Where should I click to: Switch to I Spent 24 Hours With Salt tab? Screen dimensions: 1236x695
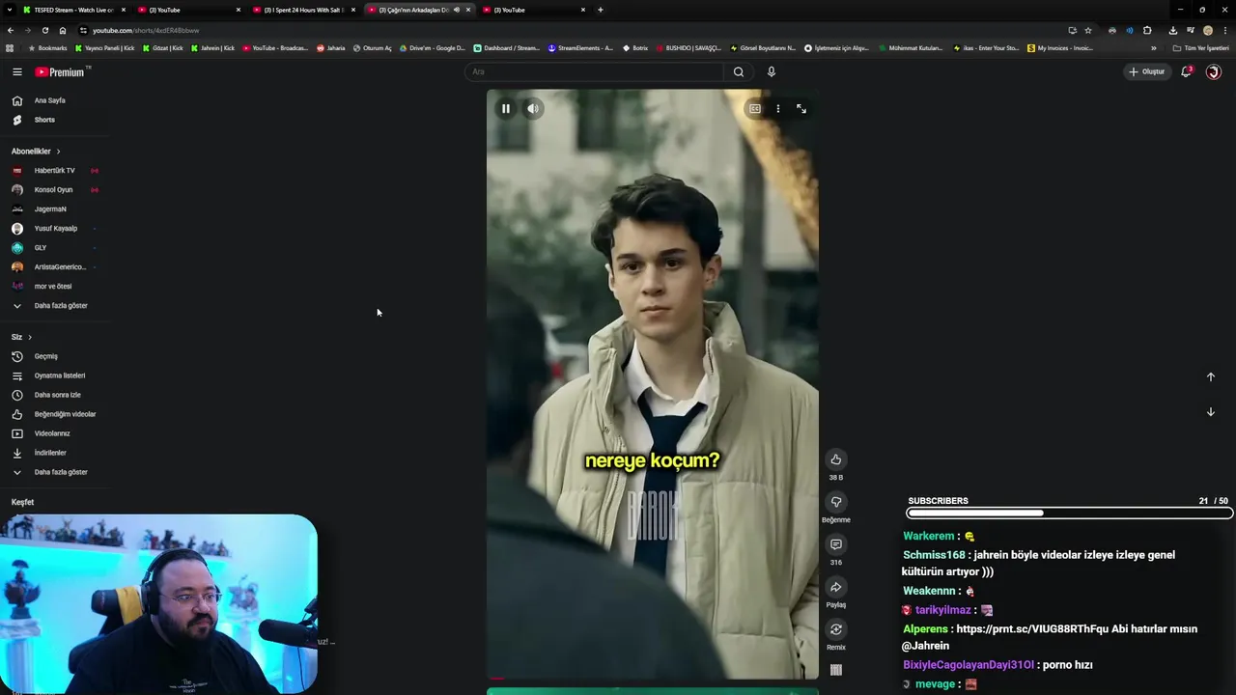(304, 10)
